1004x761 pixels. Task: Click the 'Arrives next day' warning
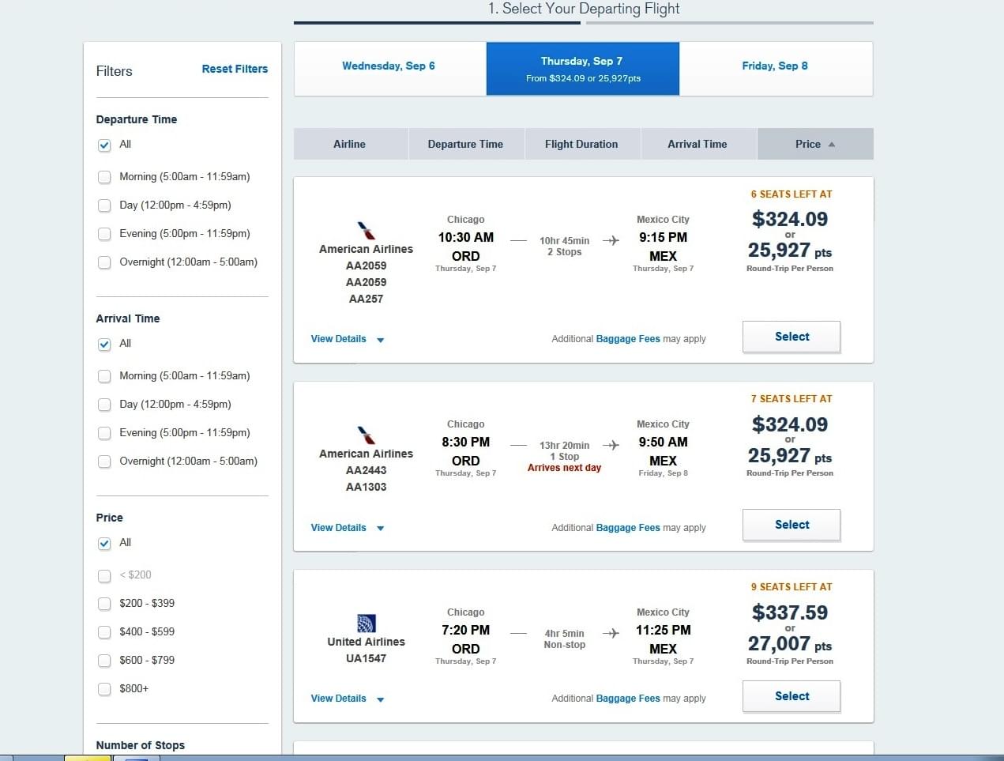[x=564, y=468]
